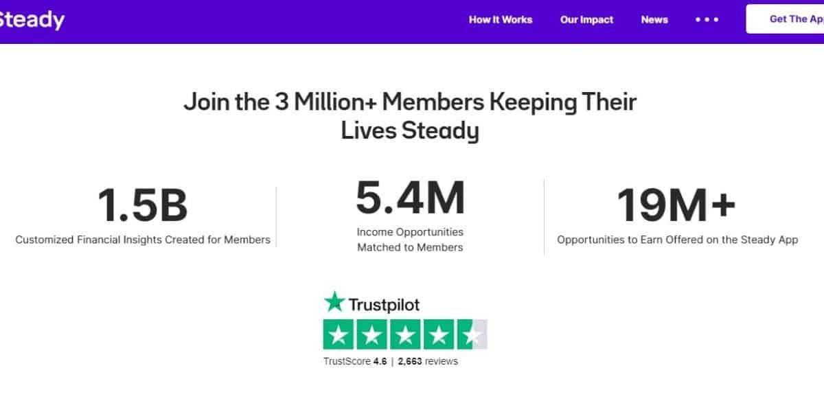Click the fourth Trustpilot rating star
This screenshot has width=824, height=412.
click(438, 335)
